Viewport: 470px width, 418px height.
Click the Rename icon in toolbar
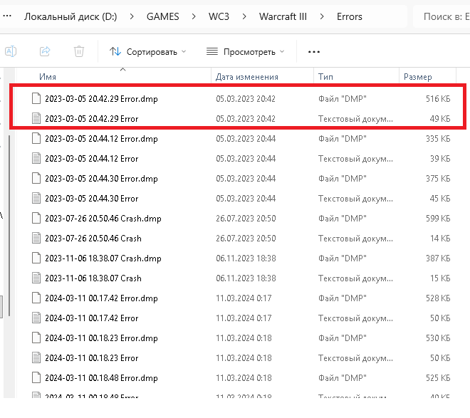(11, 51)
